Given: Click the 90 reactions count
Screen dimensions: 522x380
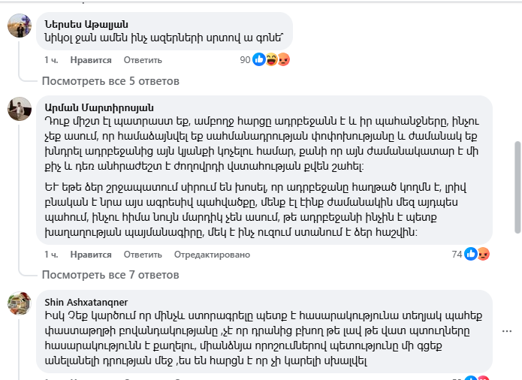Looking at the screenshot, I should pos(245,59).
